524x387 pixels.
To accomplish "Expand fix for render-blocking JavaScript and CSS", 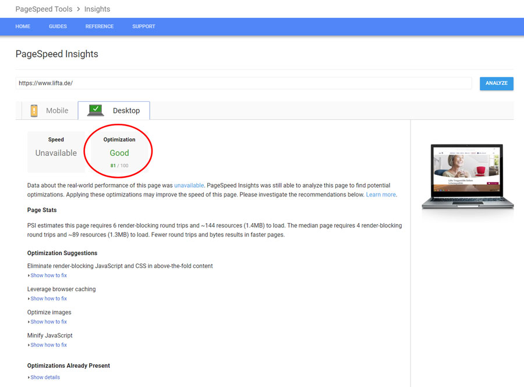I will click(48, 275).
